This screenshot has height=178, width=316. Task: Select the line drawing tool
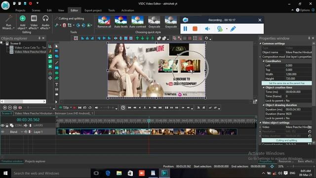point(57,63)
